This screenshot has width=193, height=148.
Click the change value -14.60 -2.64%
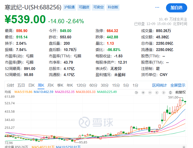[66, 21]
